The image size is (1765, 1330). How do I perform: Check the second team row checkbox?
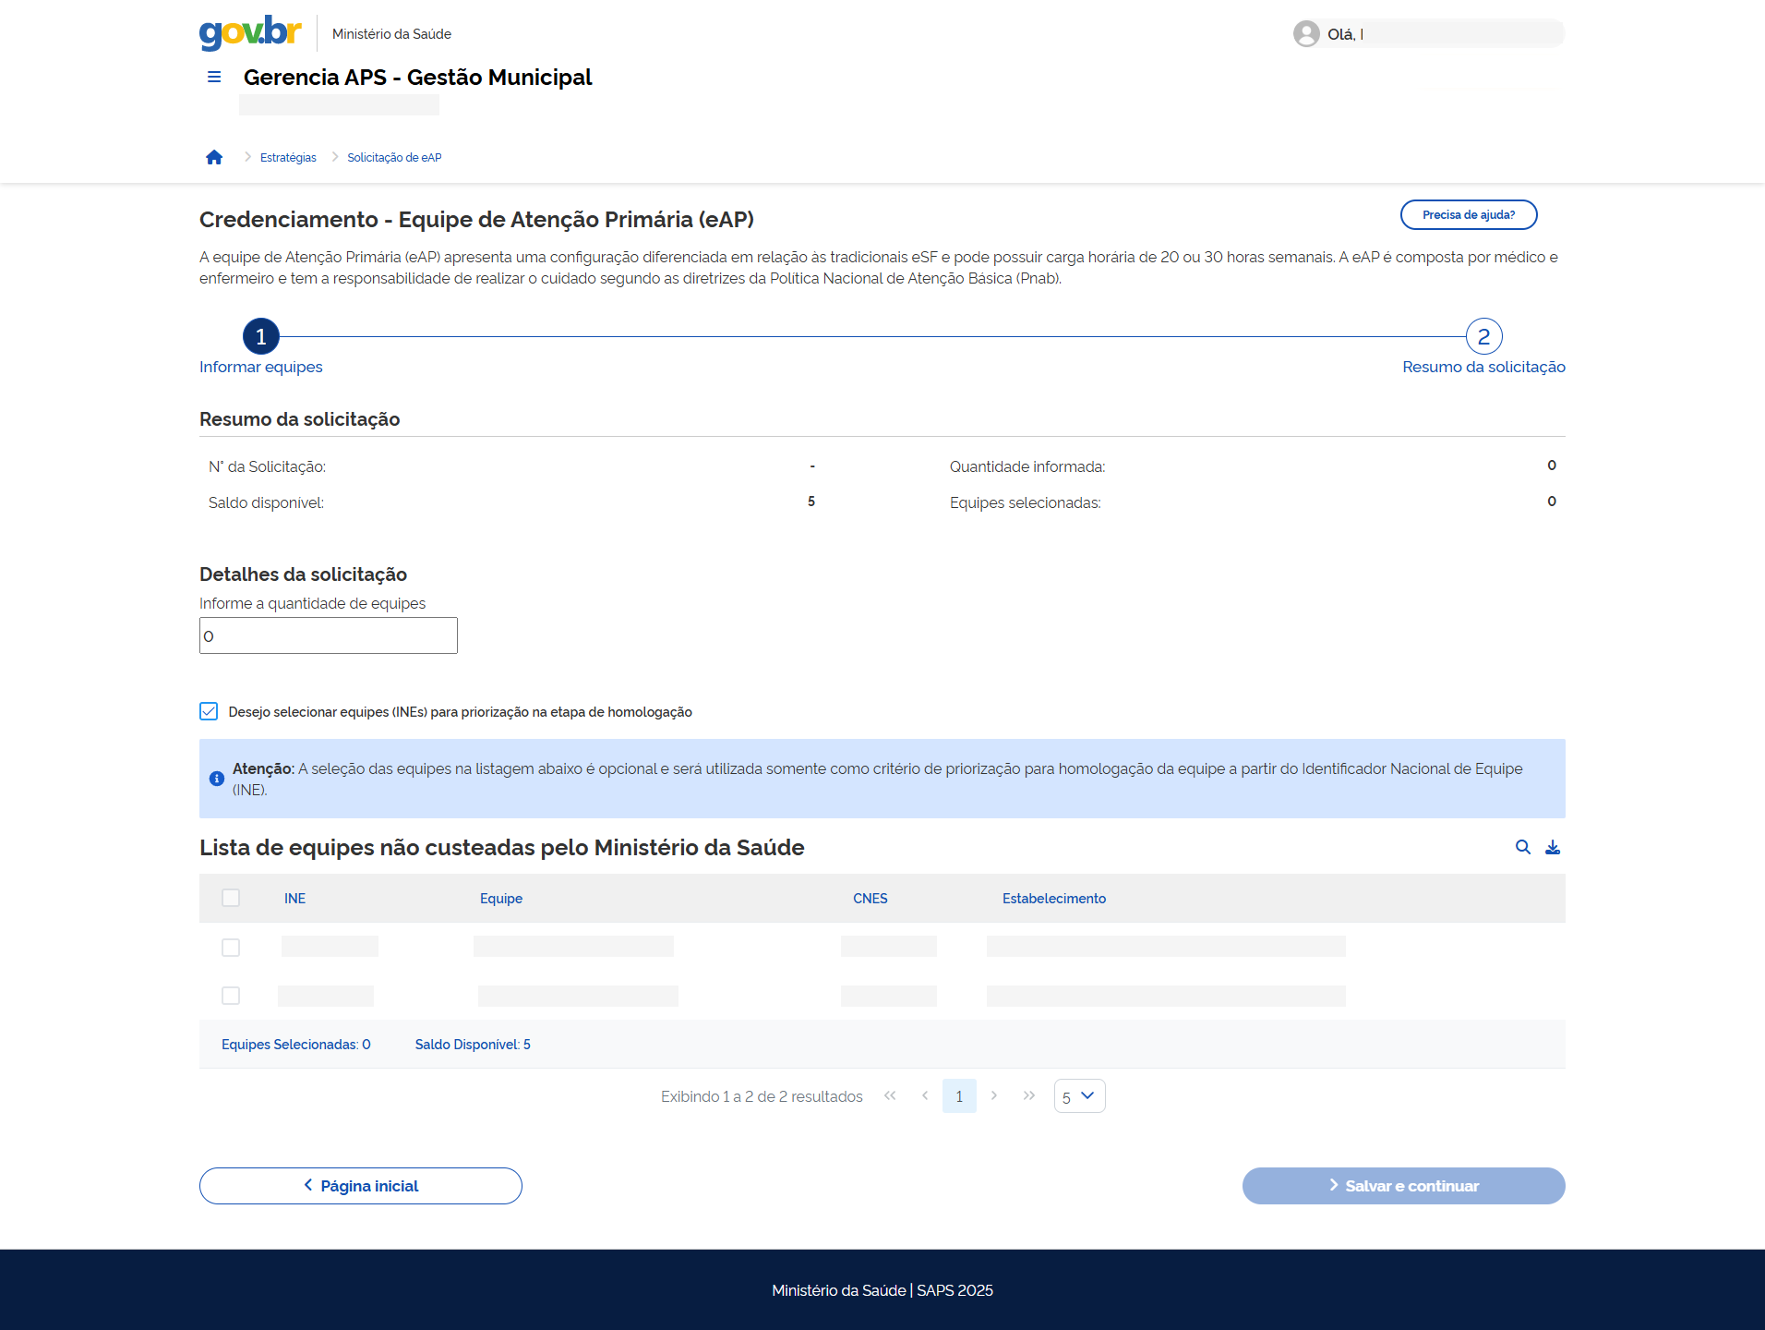coord(231,996)
